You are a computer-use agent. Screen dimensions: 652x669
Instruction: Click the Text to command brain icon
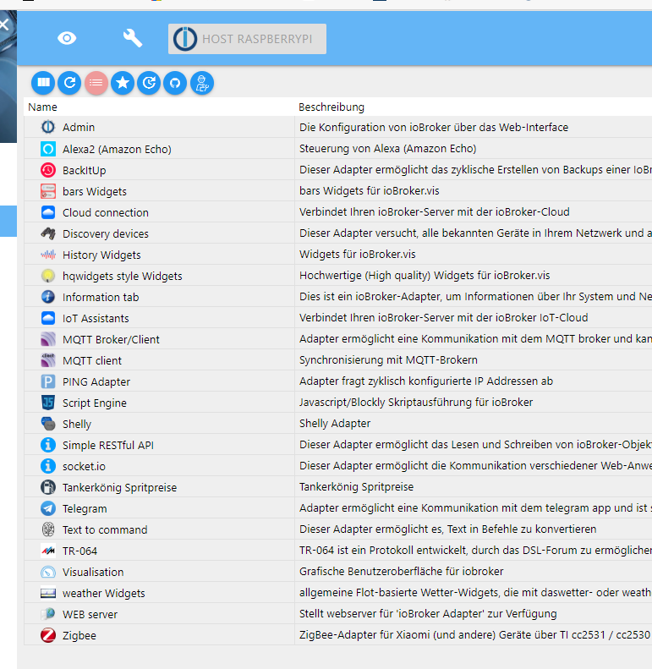click(48, 529)
